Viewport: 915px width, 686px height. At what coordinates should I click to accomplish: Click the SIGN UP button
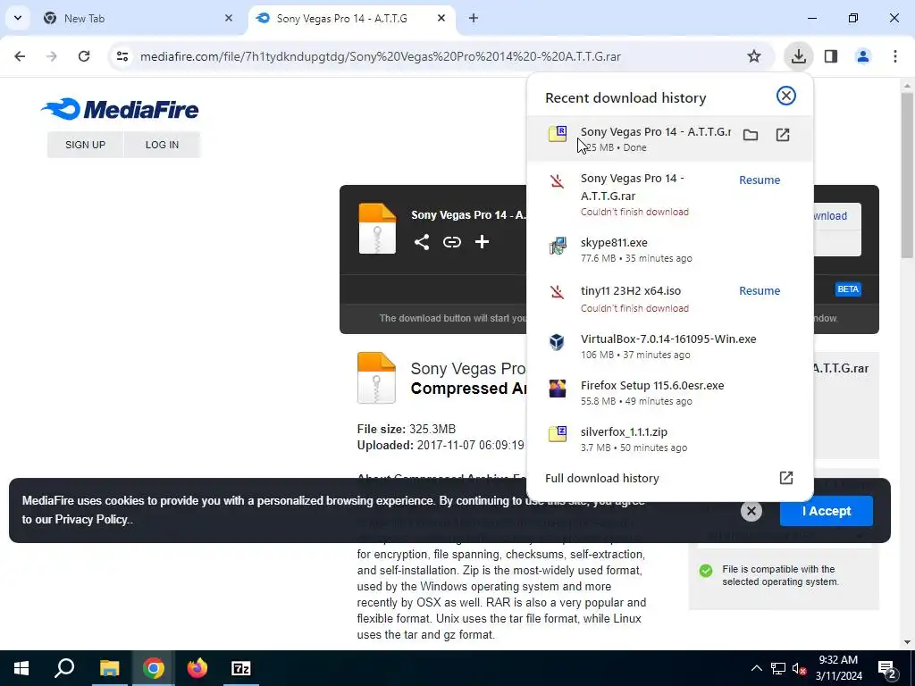pos(85,145)
